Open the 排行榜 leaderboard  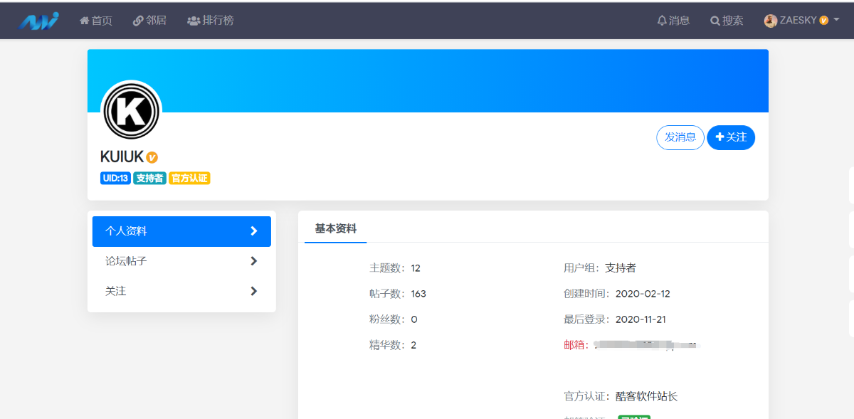[x=211, y=21]
